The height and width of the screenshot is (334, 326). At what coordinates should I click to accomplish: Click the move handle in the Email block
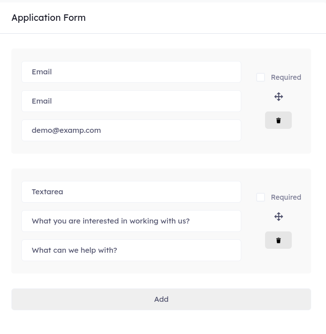click(x=278, y=97)
